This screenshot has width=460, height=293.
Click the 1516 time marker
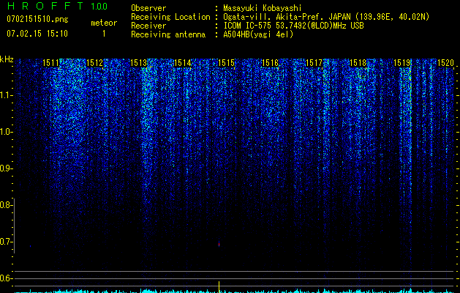270,63
